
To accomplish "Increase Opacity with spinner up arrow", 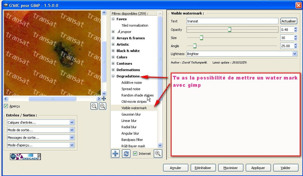I will click(295, 28).
